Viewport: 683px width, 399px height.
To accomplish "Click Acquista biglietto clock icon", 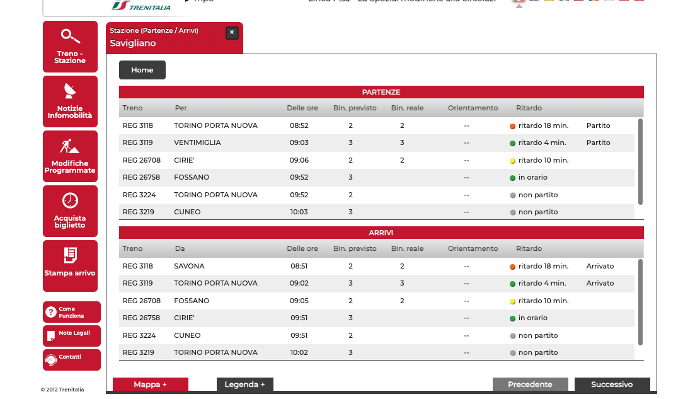I will (70, 200).
